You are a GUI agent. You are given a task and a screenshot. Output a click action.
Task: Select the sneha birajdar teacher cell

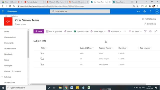[x=104, y=59]
